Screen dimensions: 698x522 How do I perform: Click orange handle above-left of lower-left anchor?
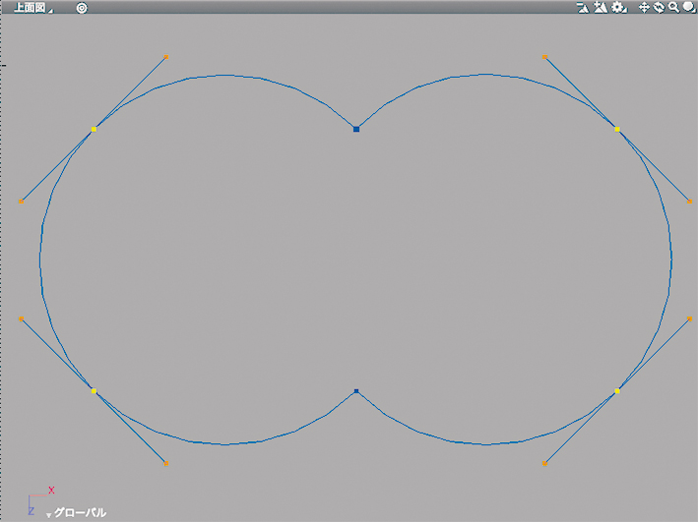[x=21, y=319]
